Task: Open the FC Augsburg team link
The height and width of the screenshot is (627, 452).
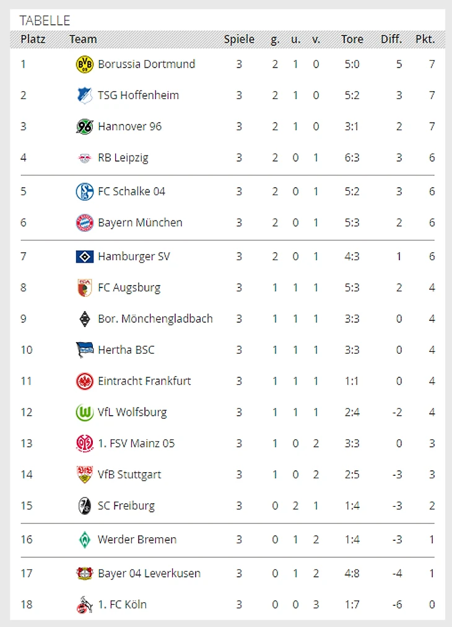Action: 129,287
